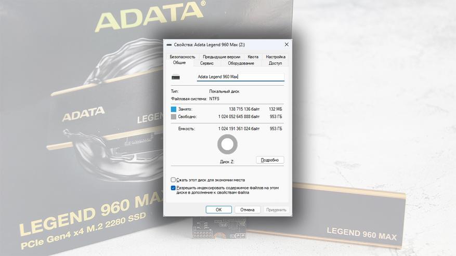
Task: Enable Сжать этот диск checkbox
Action: pos(173,180)
